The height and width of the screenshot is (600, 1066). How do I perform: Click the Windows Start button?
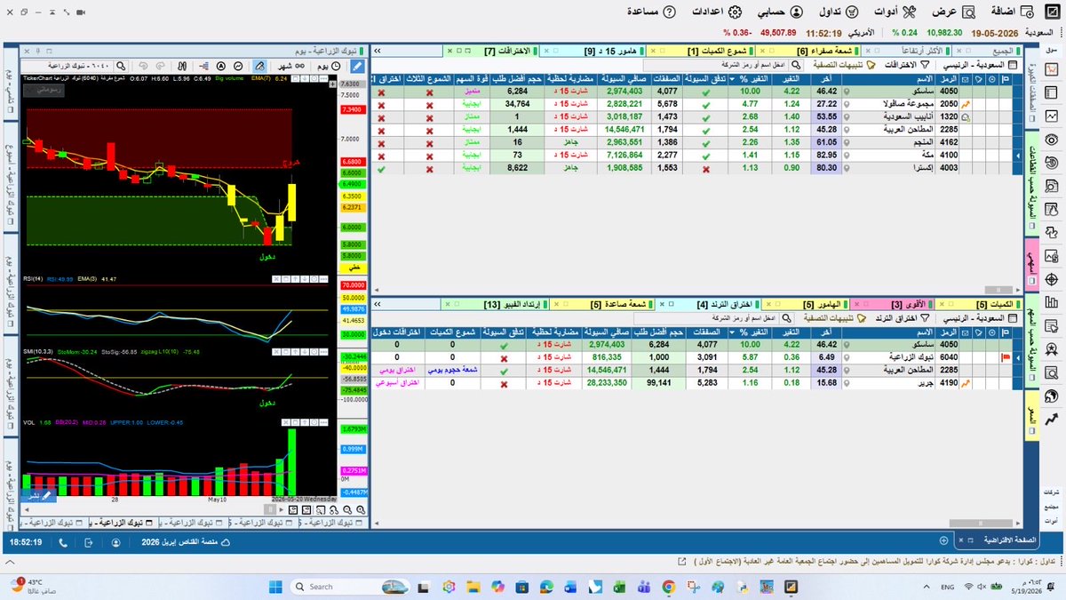click(x=274, y=586)
